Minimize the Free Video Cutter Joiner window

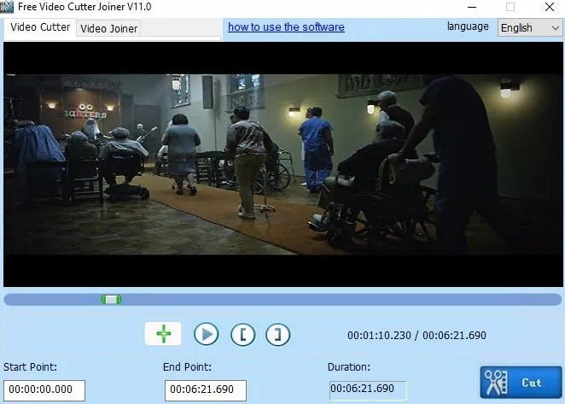(x=472, y=7)
